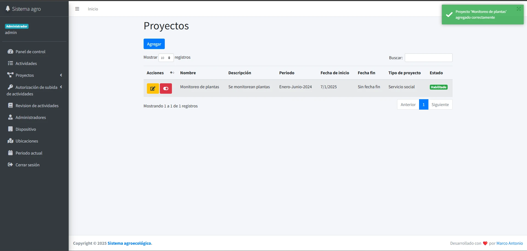Click the Proyectos diagram icon
Viewport: 527px width, 251px height.
[10, 75]
